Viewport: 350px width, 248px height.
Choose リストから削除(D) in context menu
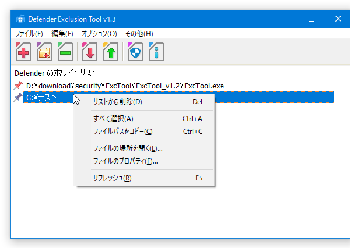[x=144, y=102]
